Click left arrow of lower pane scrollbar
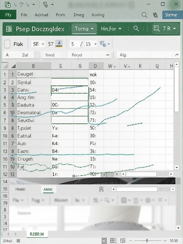The image size is (183, 244). 113,189
